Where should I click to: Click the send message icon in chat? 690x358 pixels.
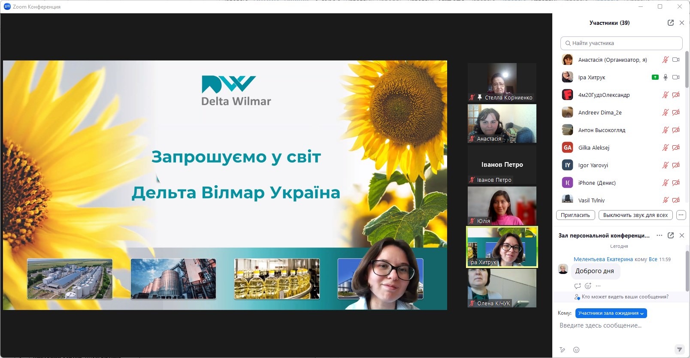click(x=679, y=349)
